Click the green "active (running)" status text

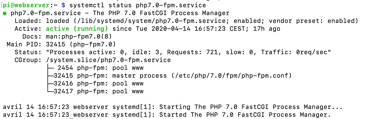click(x=77, y=29)
